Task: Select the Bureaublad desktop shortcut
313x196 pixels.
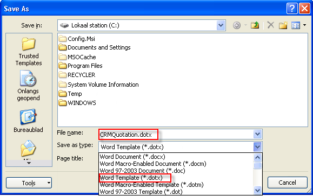Action: pyautogui.click(x=28, y=121)
